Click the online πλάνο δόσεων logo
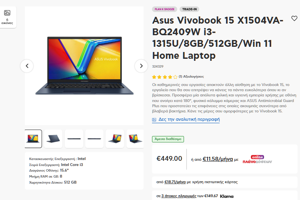Screen dimensions: 300x200 coord(257,159)
